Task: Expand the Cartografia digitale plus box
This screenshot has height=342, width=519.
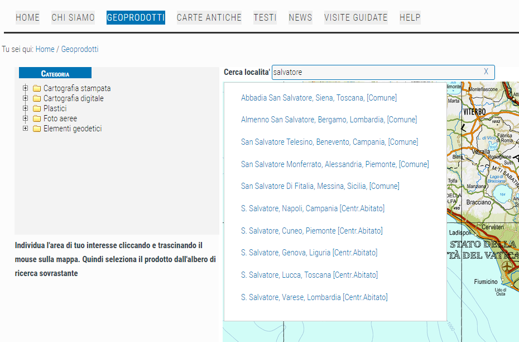Action: coord(25,98)
